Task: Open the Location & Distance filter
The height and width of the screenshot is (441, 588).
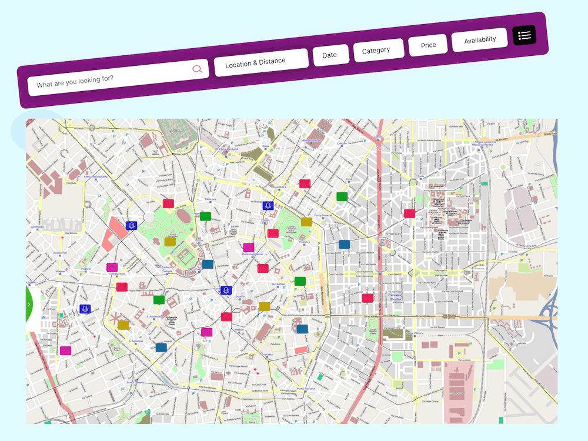Action: (261, 63)
